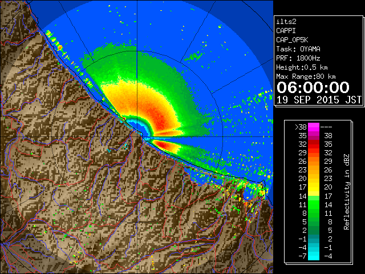The height and width of the screenshot is (274, 365).
Task: Select the "CAPPI" product label
Action: click(x=286, y=31)
